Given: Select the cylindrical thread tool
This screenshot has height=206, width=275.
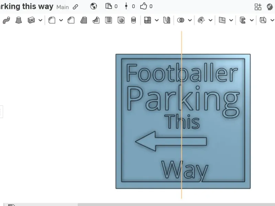Looking at the screenshot, I should pyautogui.click(x=133, y=20).
